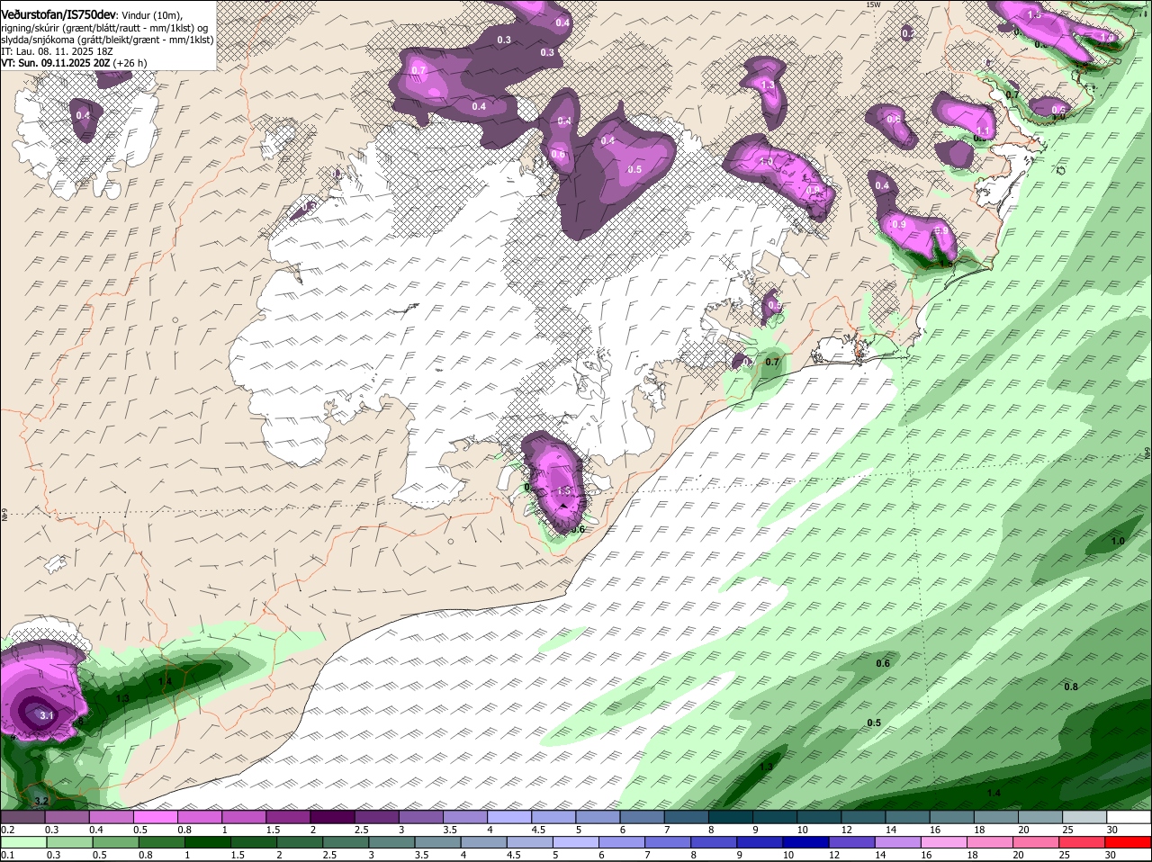Screen dimensions: 1152x862
Task: Click the 3.2 value label on the map
Action: (41, 800)
